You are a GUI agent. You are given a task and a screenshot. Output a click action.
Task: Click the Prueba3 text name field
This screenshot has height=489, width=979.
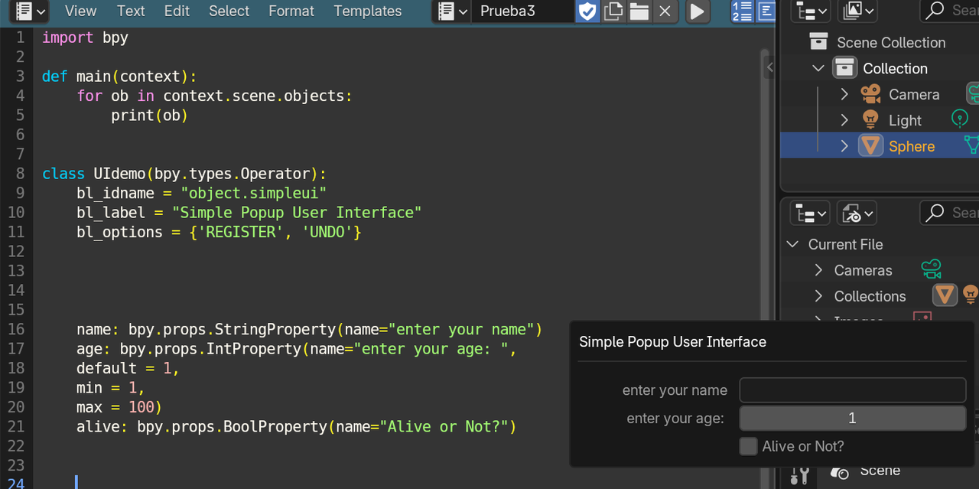[522, 11]
